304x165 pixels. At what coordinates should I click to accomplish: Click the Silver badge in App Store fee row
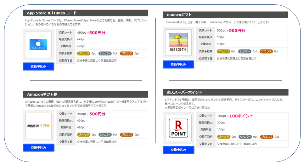click(105, 53)
